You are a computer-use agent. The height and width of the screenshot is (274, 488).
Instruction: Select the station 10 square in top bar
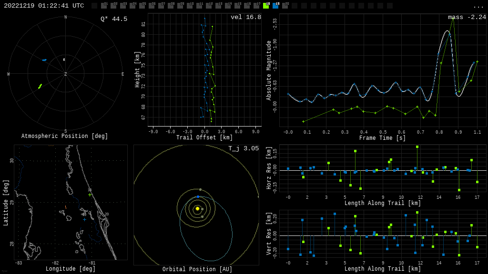pyautogui.click(x=190, y=6)
